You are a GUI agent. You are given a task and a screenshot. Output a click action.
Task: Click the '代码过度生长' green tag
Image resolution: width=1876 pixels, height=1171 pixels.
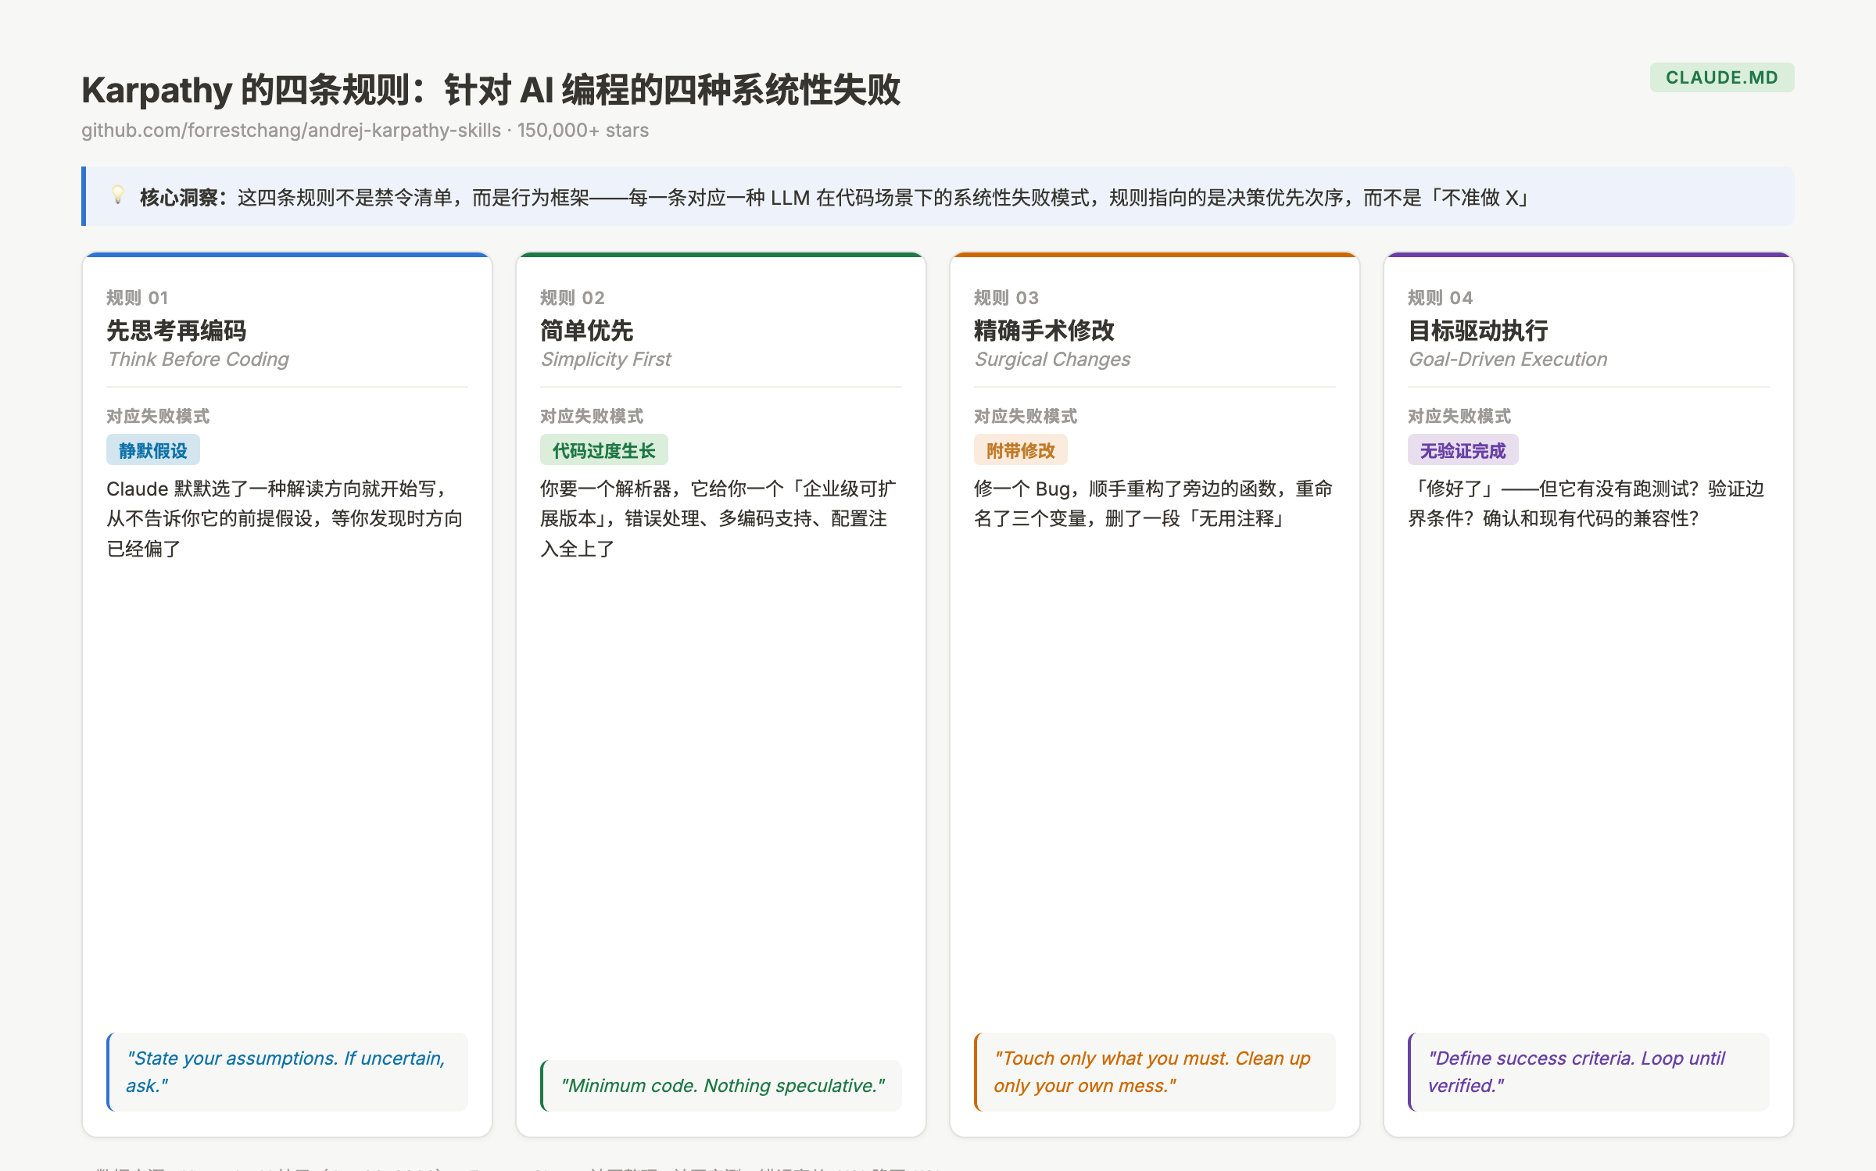tap(603, 450)
